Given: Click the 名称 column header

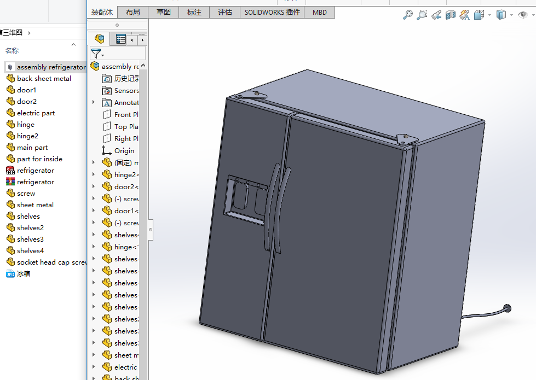Looking at the screenshot, I should point(12,51).
